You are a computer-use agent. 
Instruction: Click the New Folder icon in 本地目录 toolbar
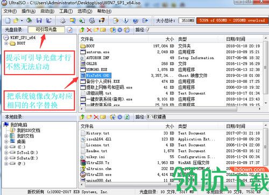(89, 117)
